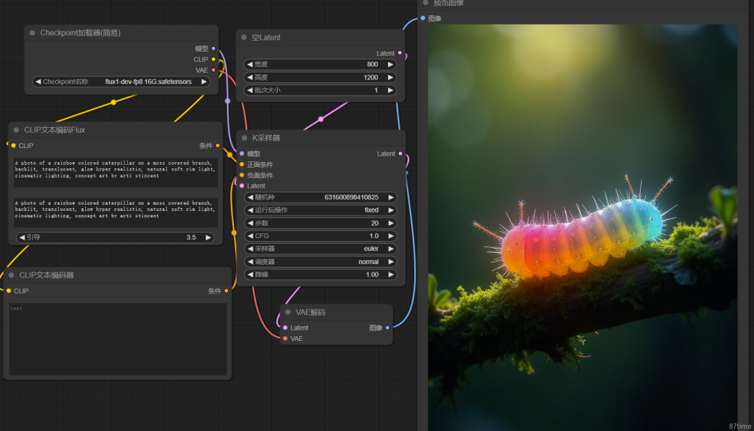Open the 采样器 euler dropdown

[x=320, y=249]
